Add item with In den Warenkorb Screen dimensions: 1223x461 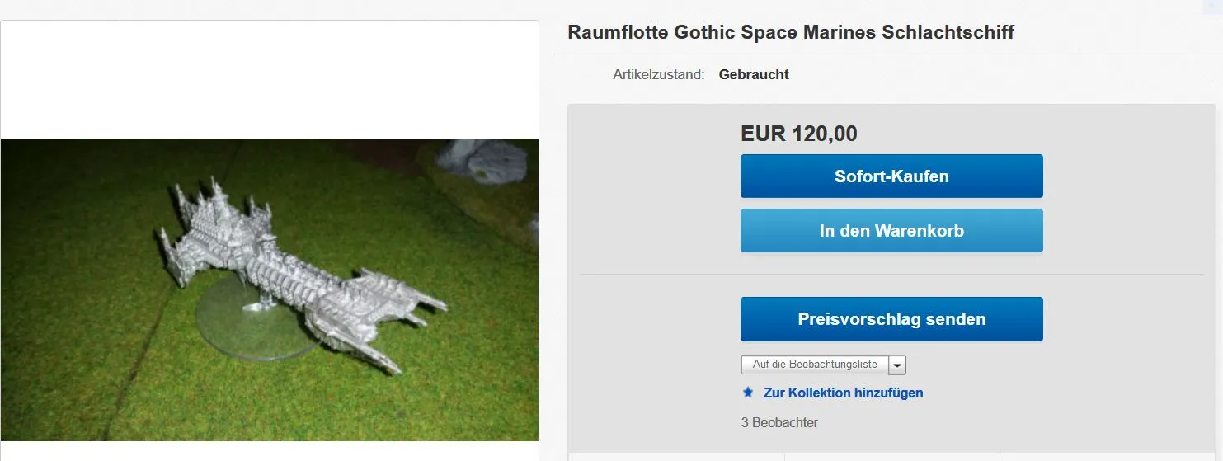pyautogui.click(x=891, y=231)
